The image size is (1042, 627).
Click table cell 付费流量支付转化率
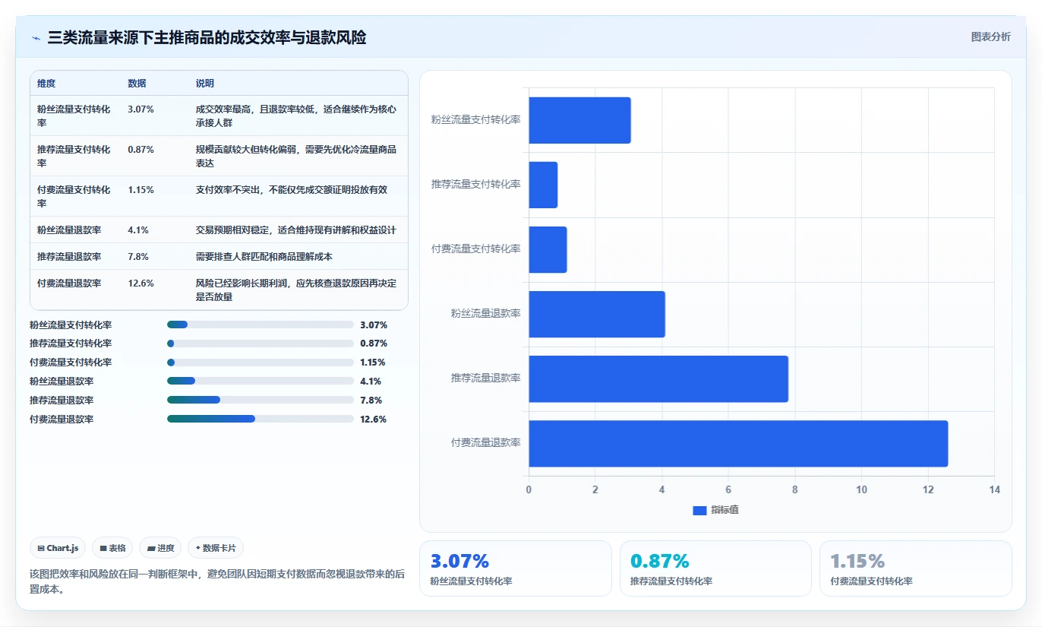coord(74,196)
